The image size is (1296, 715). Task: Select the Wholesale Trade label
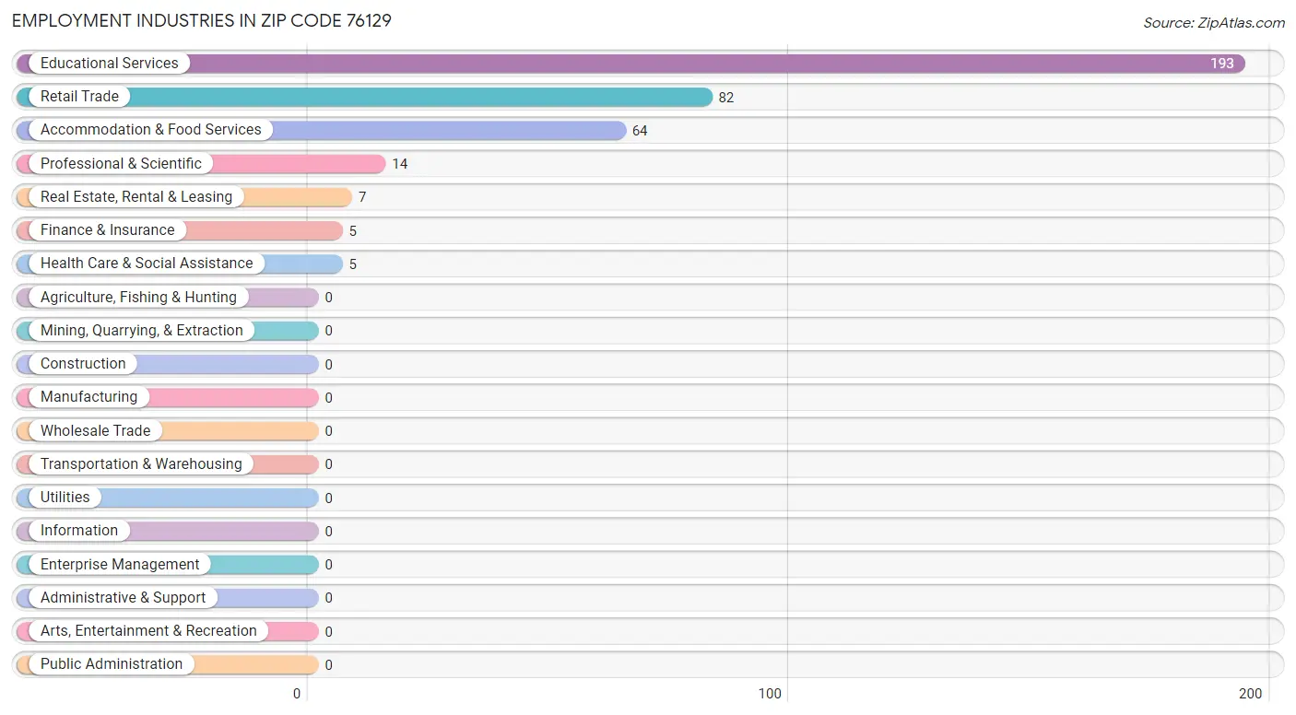tap(95, 431)
